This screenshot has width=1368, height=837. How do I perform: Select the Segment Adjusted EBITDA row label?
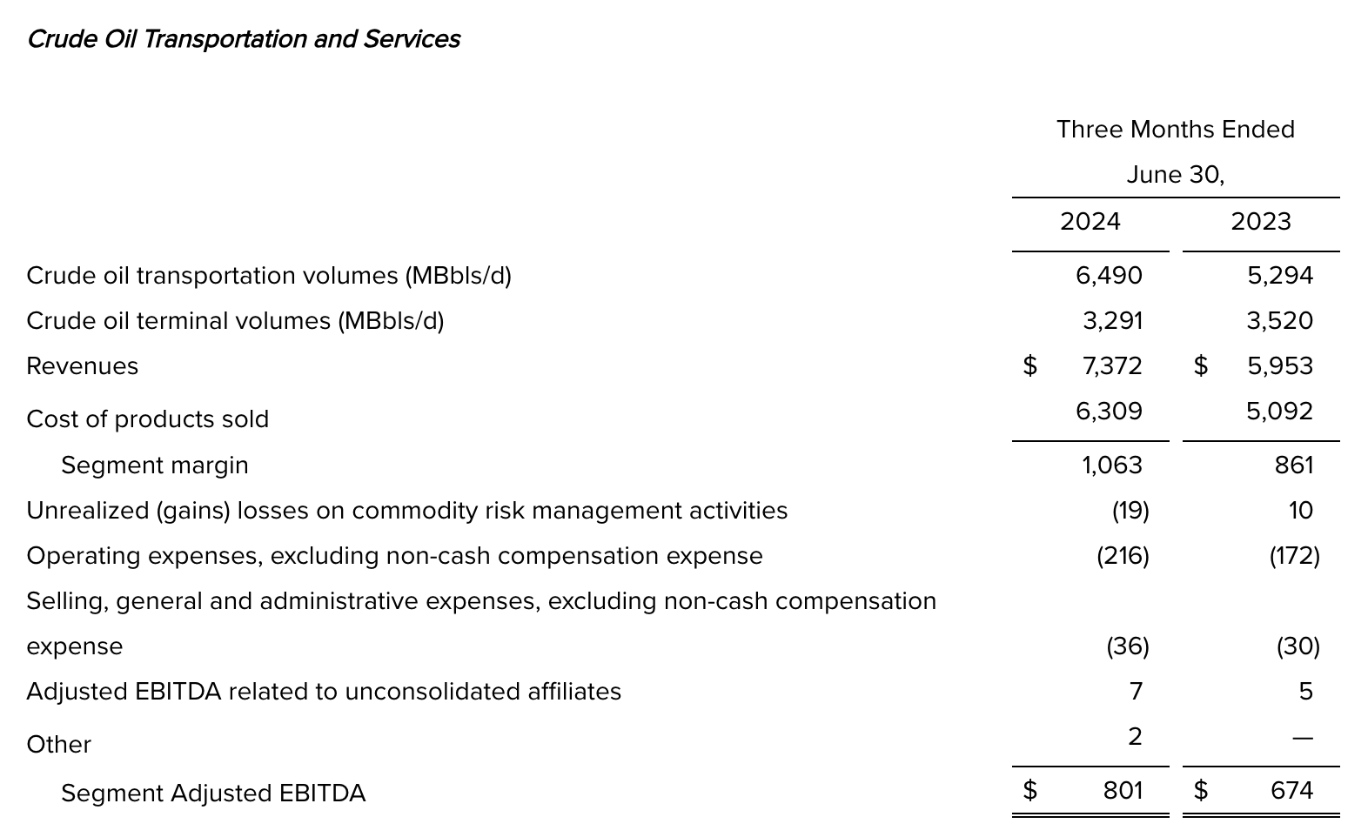tap(213, 793)
